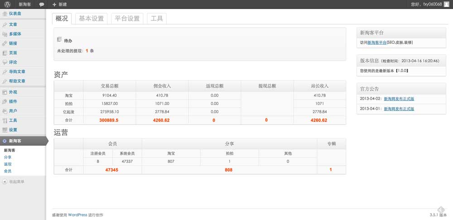Open 页面 in the sidebar
Image resolution: width=453 pixels, height=220 pixels.
[13, 53]
